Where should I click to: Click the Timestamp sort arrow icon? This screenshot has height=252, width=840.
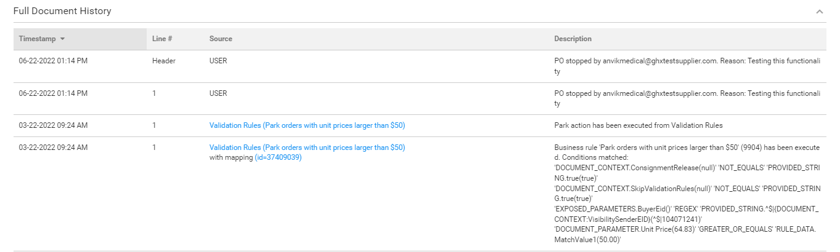point(63,39)
